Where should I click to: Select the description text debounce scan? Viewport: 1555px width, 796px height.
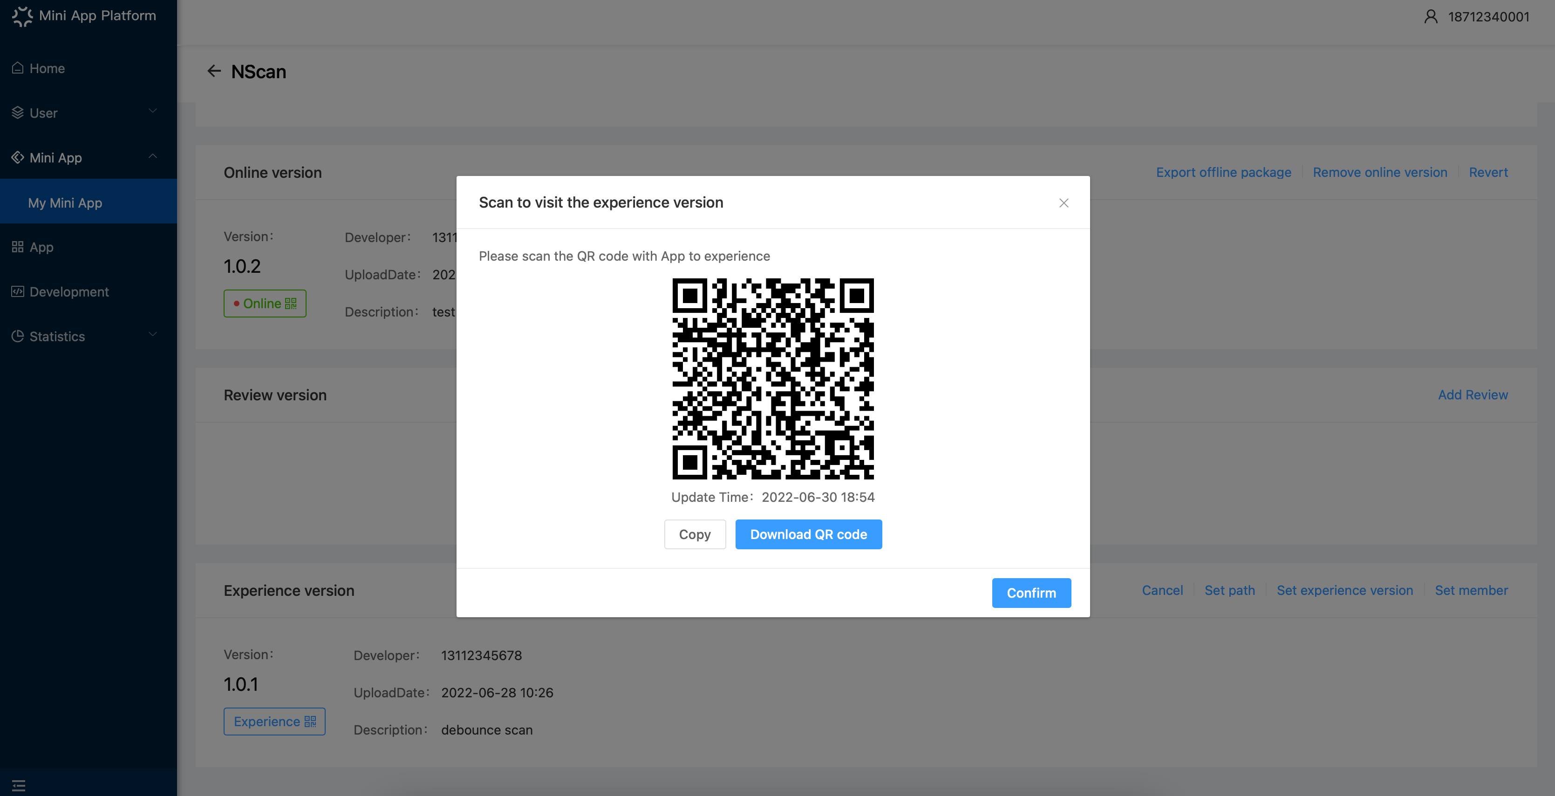point(487,730)
